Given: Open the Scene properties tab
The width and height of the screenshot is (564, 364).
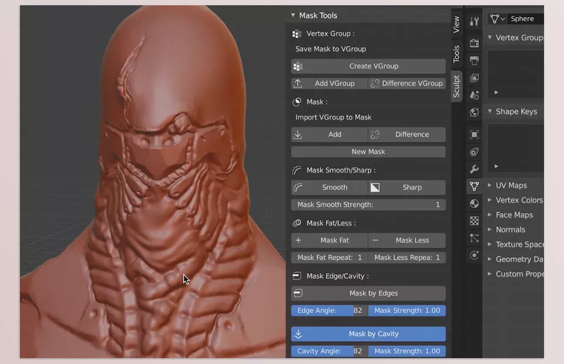Looking at the screenshot, I should (474, 95).
